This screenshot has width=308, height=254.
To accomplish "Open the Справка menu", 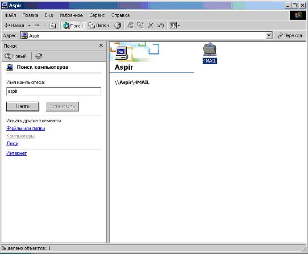I will 121,15.
